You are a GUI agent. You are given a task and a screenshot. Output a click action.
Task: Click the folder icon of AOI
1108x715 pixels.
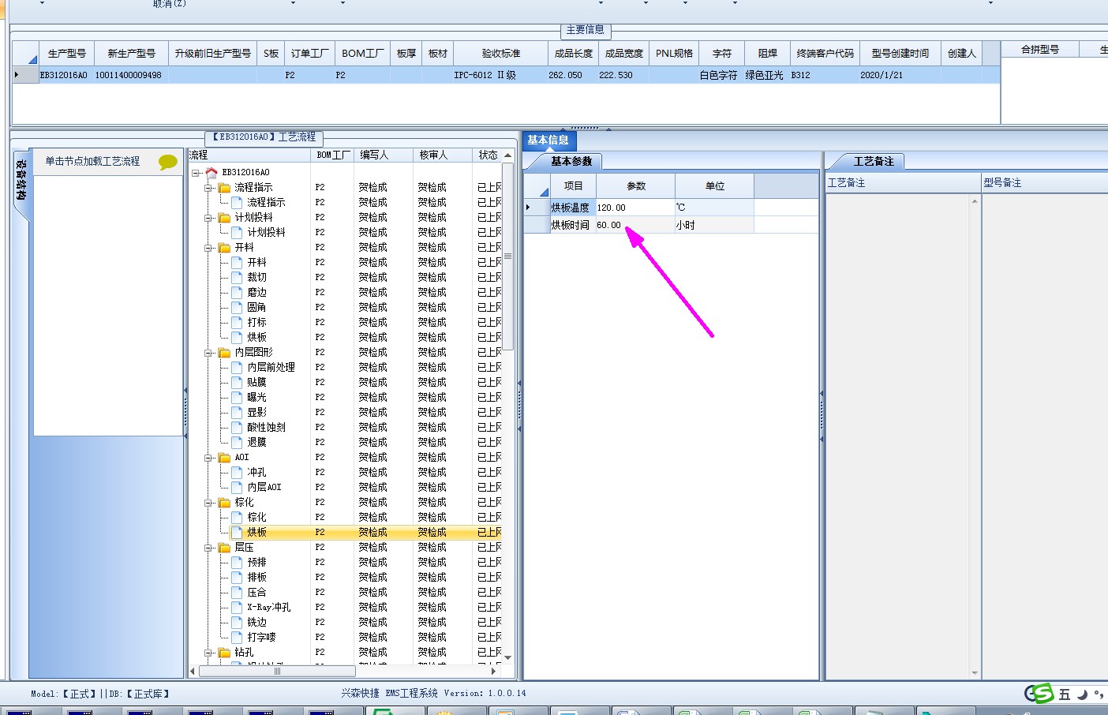tap(224, 457)
